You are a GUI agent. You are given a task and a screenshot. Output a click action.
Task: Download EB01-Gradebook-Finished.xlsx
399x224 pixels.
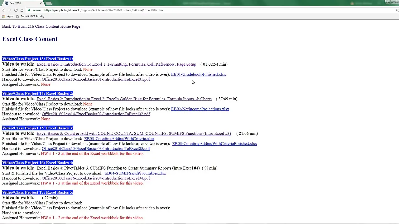point(199,74)
